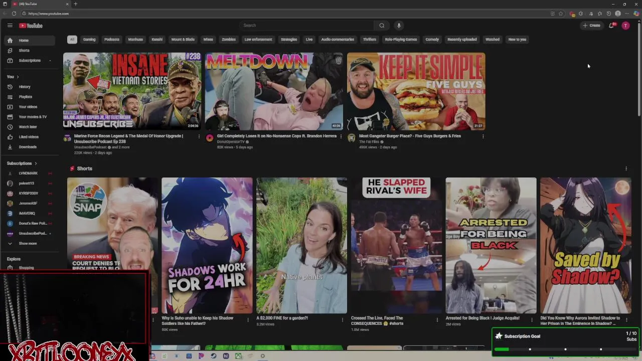Image resolution: width=642 pixels, height=361 pixels.
Task: Open pakratt13 subscription channel
Action: coord(30,184)
